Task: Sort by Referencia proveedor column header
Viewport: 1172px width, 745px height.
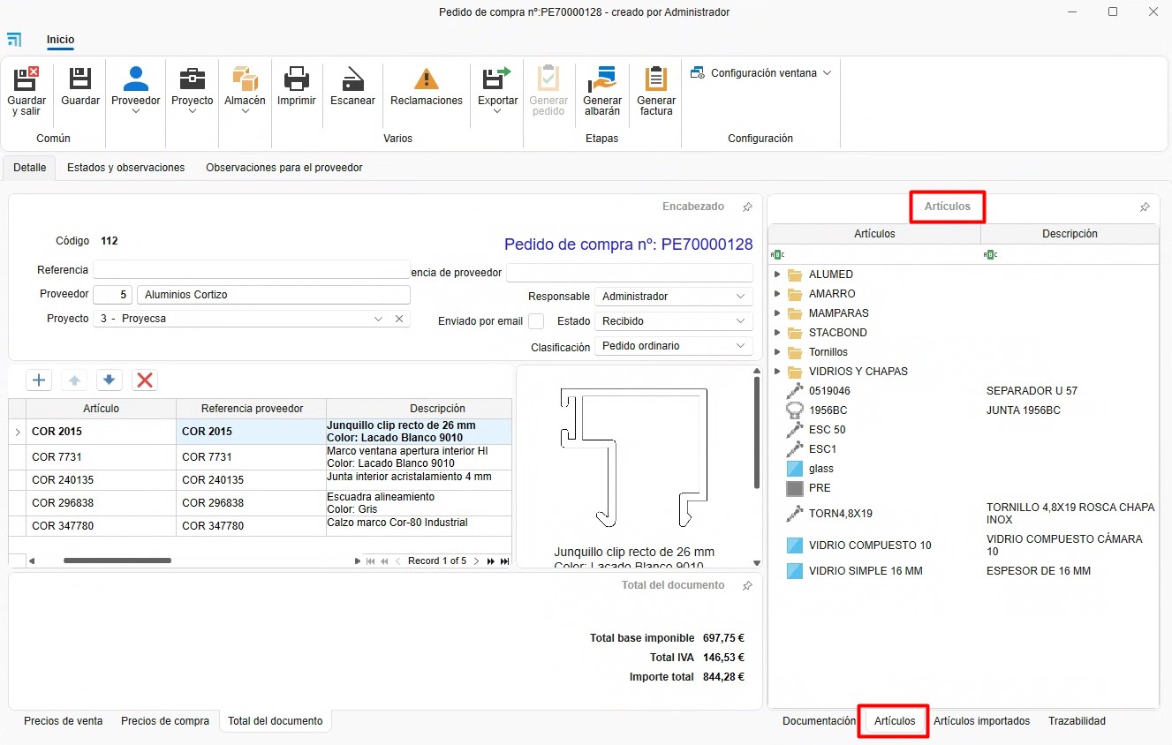Action: point(252,409)
